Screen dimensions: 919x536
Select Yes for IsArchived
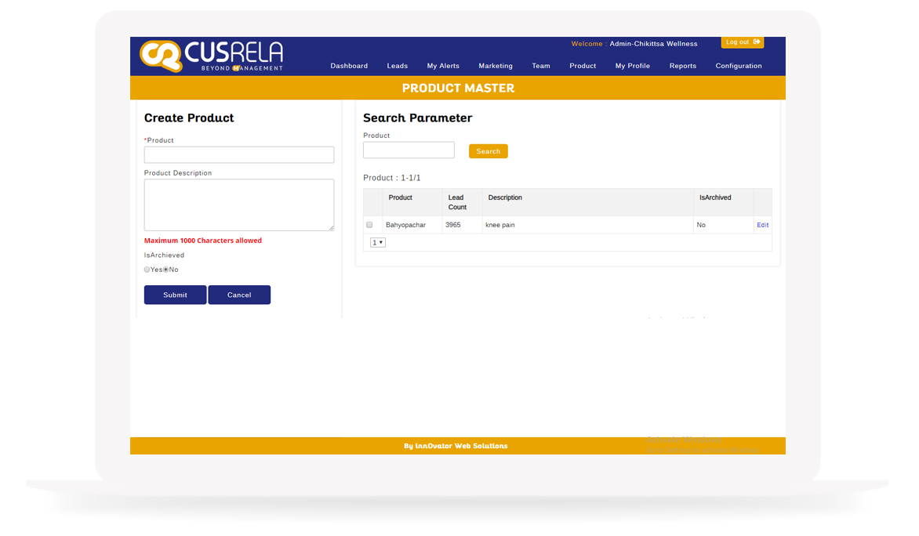(x=147, y=270)
